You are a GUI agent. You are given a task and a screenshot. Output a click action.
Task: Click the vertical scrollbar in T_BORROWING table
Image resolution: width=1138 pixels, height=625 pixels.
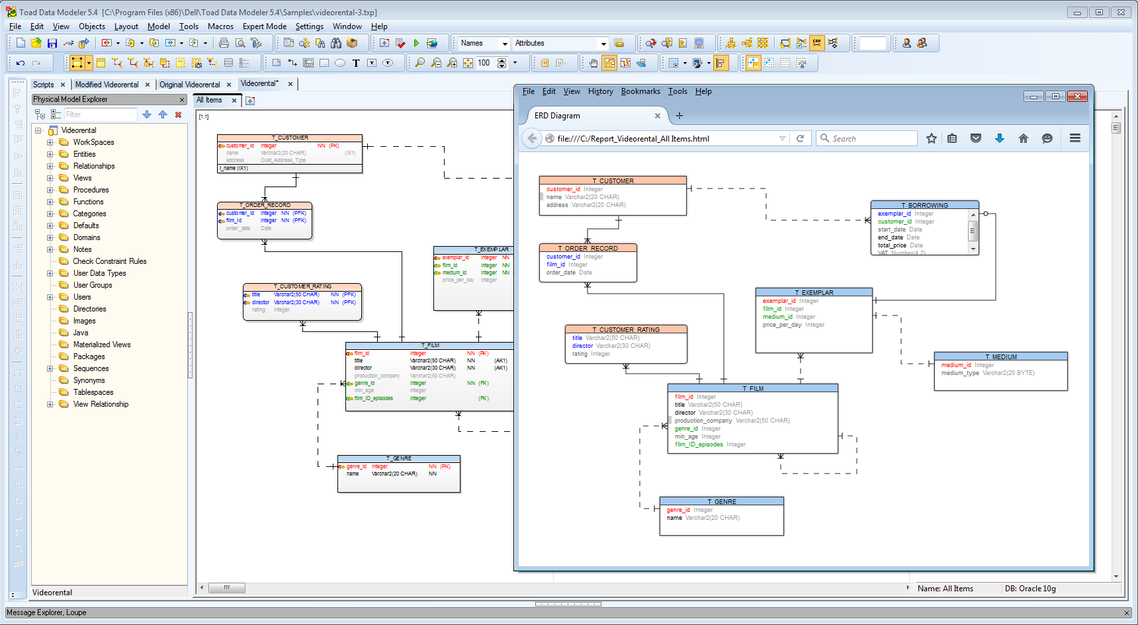pyautogui.click(x=973, y=231)
